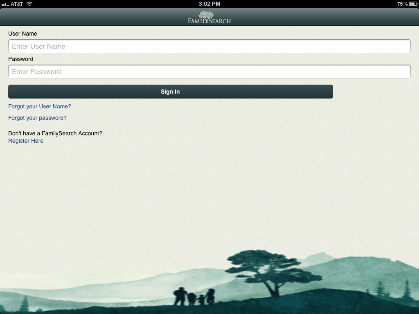Tap the cellular signal bars
The width and height of the screenshot is (419, 314).
(5, 4)
